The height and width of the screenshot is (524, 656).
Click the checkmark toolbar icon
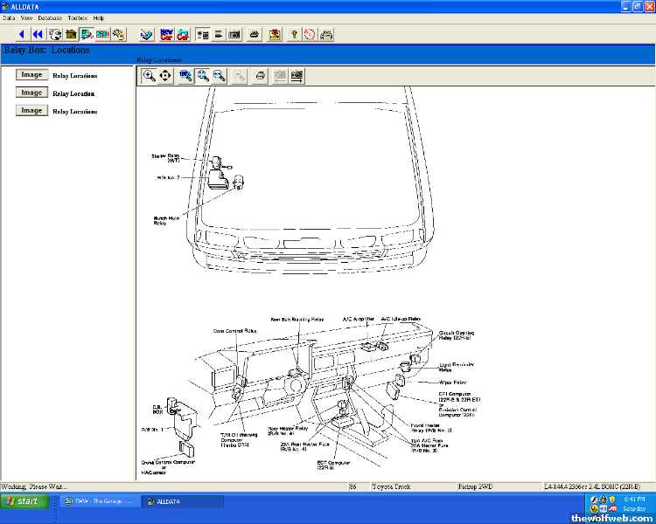pyautogui.click(x=146, y=34)
